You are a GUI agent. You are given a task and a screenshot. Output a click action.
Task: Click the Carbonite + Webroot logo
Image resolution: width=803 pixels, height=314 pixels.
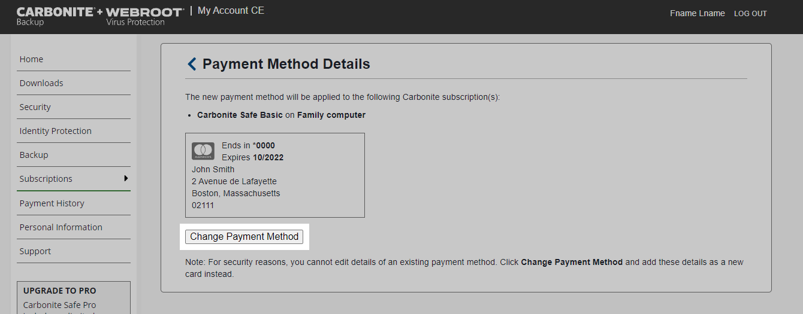(x=99, y=17)
